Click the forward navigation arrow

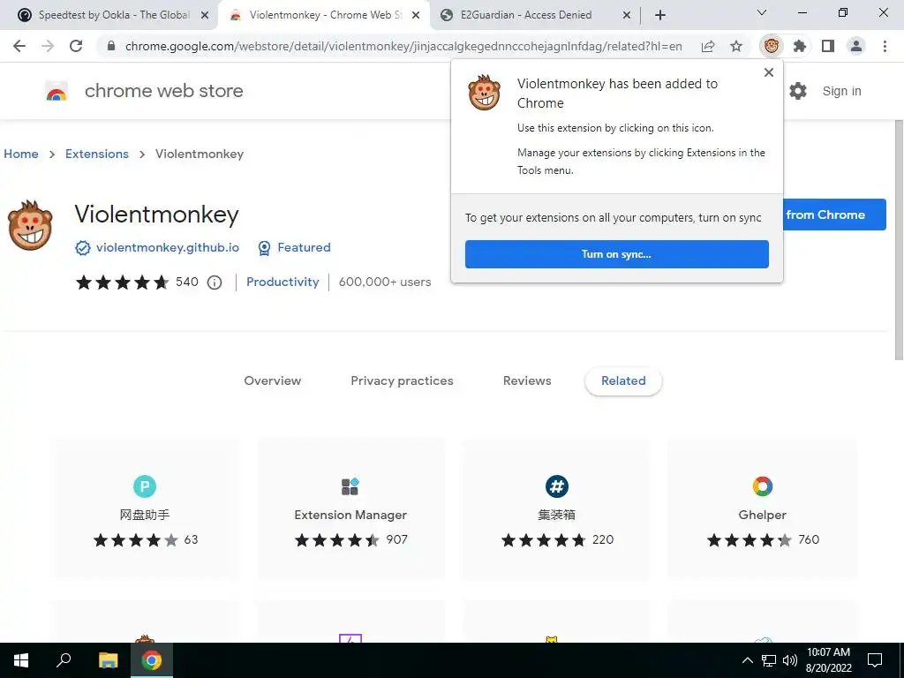click(x=48, y=46)
